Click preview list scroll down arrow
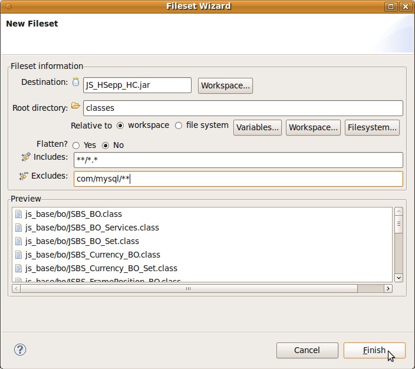415x369 pixels. coord(398,277)
